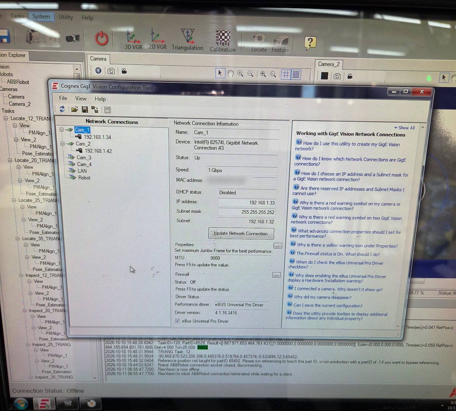Select Robot in Network Connections
Screen dimensions: 456x411
[84, 178]
